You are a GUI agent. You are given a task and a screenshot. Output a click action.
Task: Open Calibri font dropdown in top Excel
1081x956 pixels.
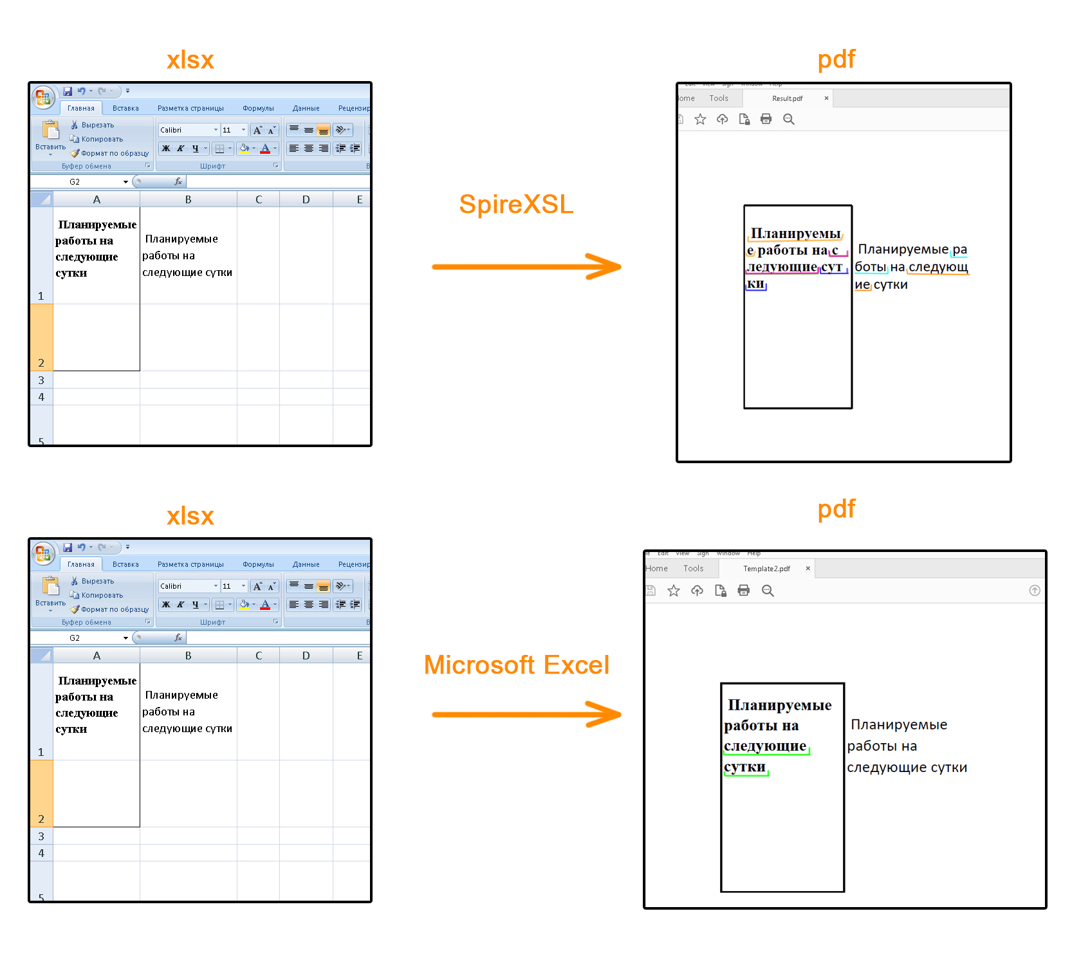(x=216, y=130)
